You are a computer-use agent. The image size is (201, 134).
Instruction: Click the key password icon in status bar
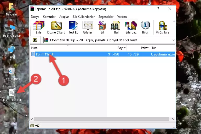[37, 126]
